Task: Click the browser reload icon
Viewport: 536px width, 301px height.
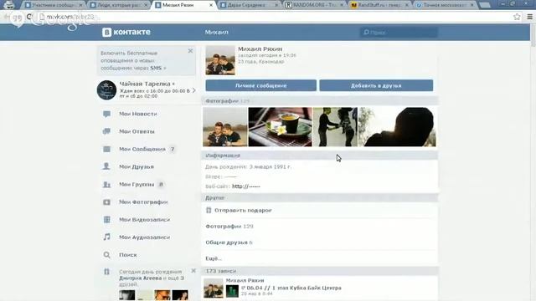Action: click(x=29, y=17)
